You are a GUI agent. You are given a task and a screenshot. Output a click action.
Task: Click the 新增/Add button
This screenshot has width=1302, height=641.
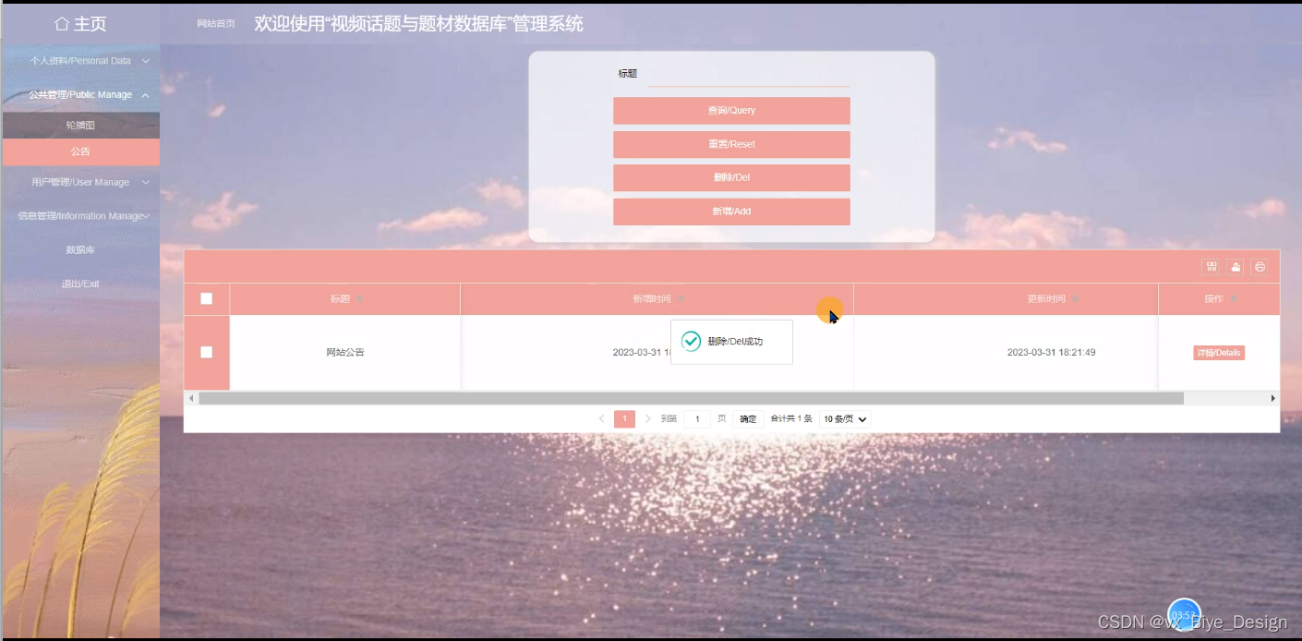(731, 212)
